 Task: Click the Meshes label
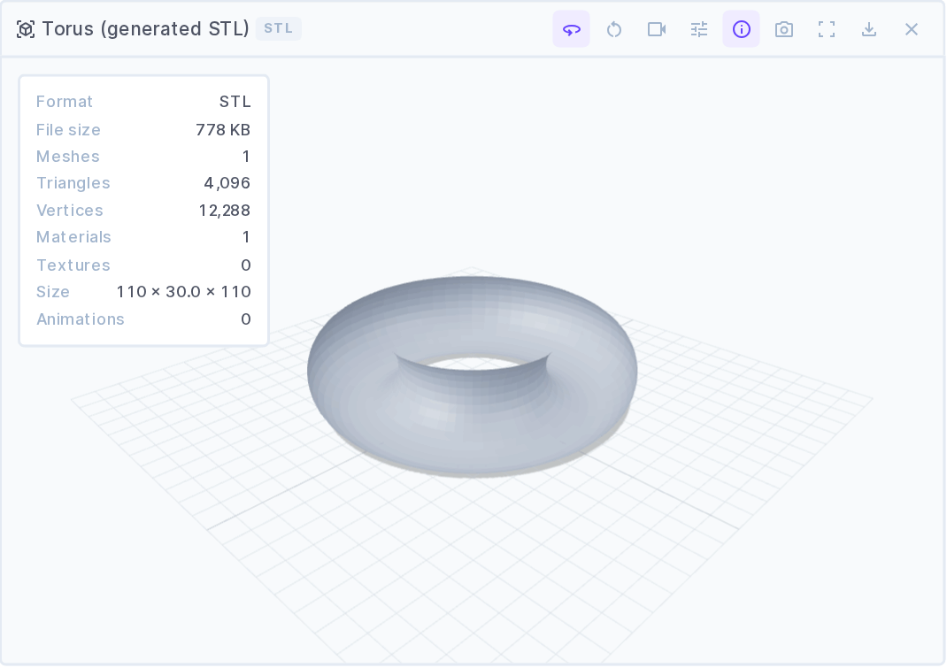[67, 157]
